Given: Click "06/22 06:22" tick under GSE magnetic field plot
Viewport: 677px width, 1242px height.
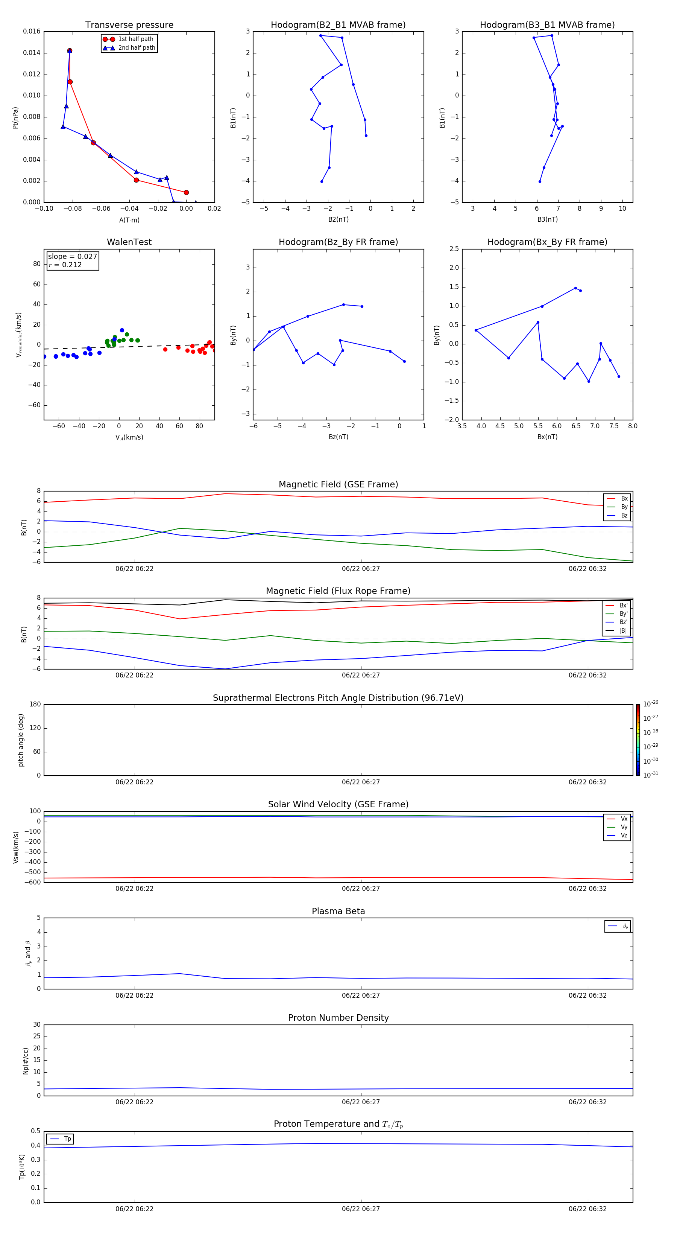Looking at the screenshot, I should pos(134,568).
